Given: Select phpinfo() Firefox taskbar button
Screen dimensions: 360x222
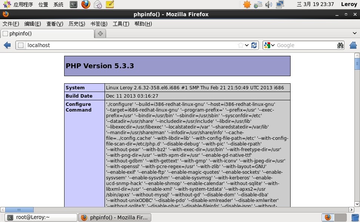Looking at the screenshot, I should [x=115, y=217].
